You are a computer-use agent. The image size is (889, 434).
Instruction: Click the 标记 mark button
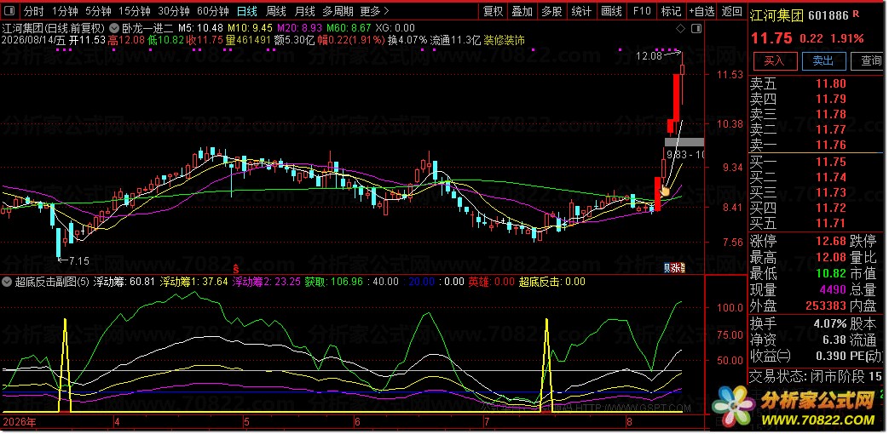671,11
